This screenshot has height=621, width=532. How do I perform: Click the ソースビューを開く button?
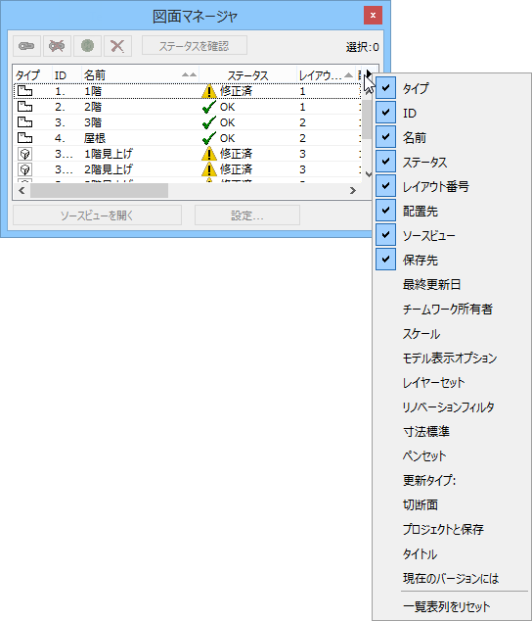pyautogui.click(x=97, y=215)
